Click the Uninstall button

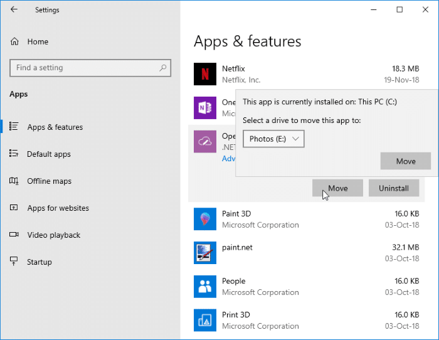pos(394,188)
